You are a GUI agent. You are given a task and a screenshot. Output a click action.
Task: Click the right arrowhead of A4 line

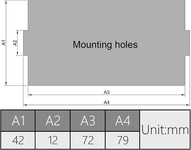188,105
